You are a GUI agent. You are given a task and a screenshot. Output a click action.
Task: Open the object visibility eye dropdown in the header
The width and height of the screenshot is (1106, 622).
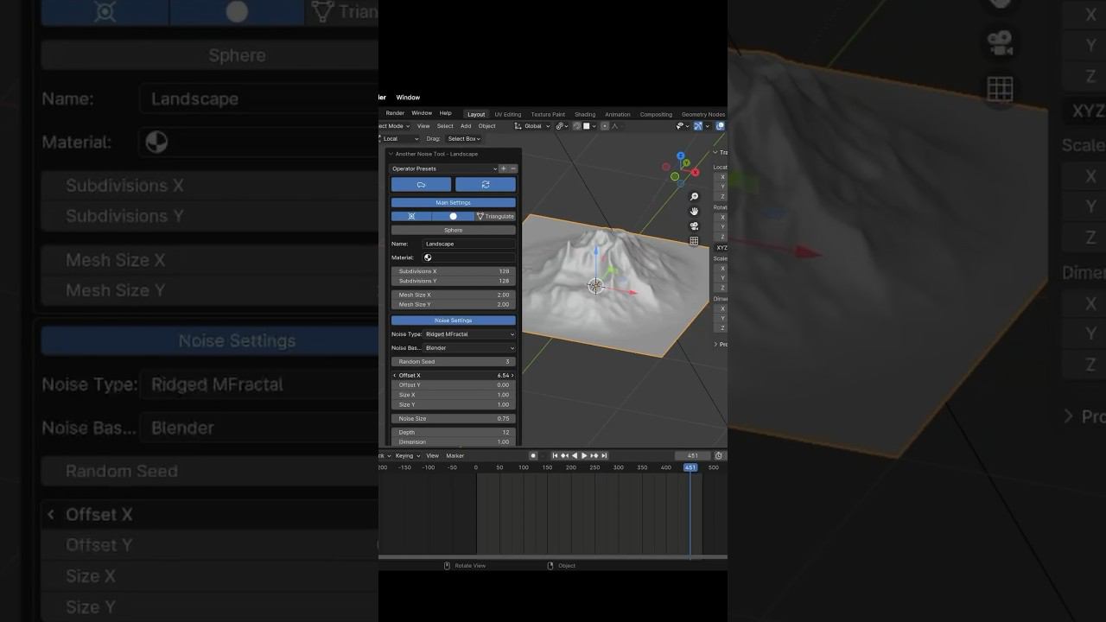point(683,126)
